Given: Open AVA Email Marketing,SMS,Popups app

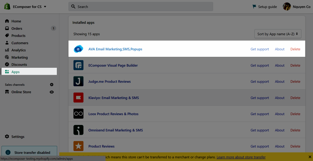Looking at the screenshot, I should pyautogui.click(x=115, y=49).
